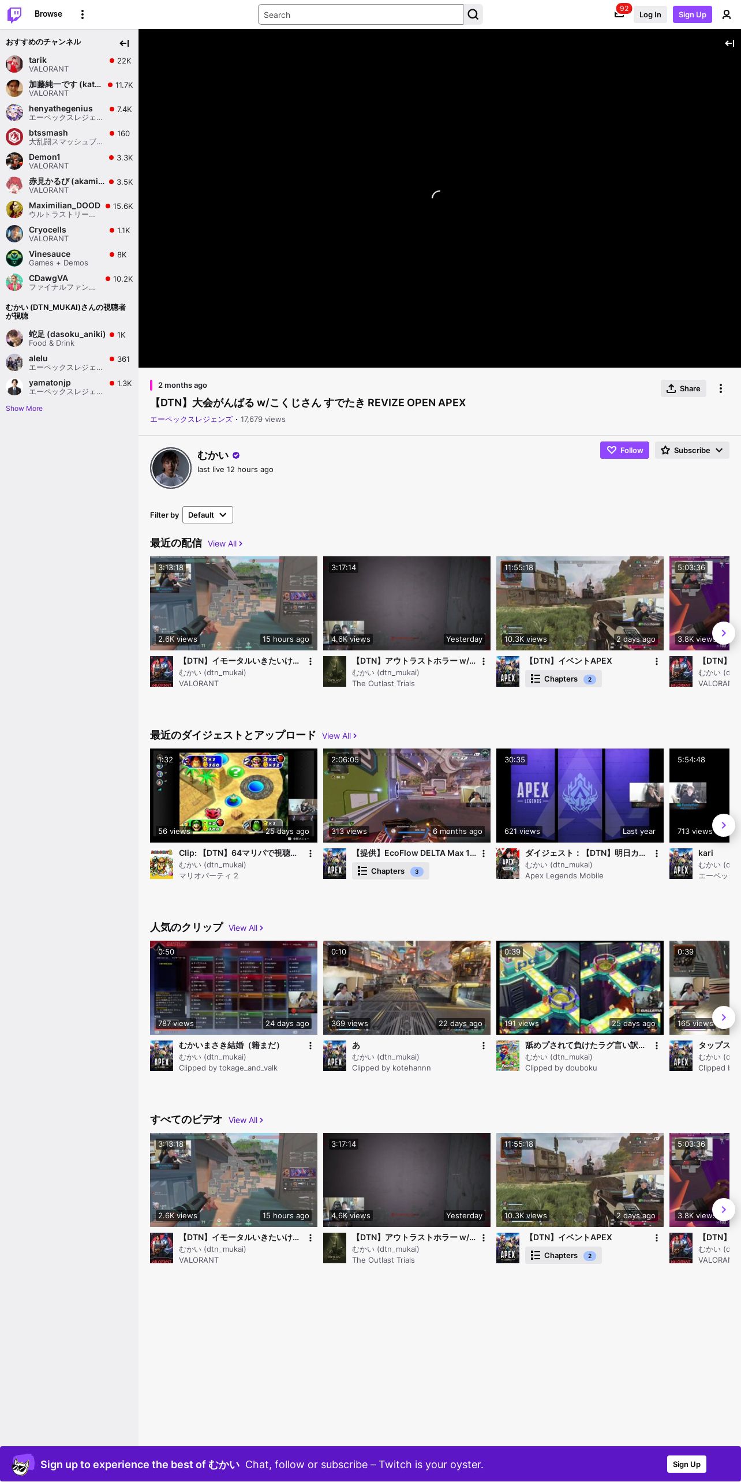Open the 3:13:18 VALORANT recent broadcast thumbnail

pos(234,603)
